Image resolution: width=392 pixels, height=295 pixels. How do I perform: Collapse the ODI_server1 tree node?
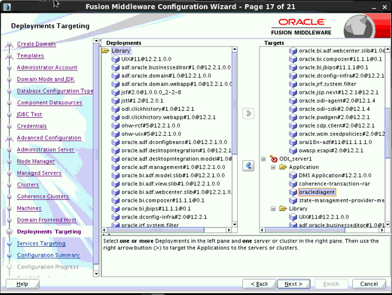click(x=263, y=159)
